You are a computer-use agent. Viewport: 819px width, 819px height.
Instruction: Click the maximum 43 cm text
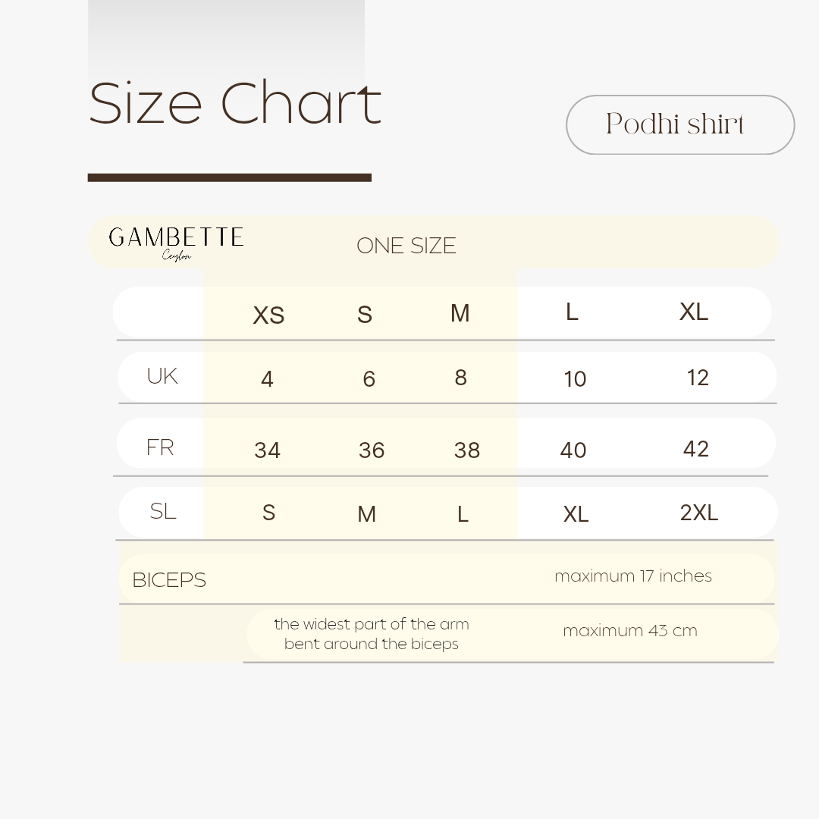click(629, 631)
